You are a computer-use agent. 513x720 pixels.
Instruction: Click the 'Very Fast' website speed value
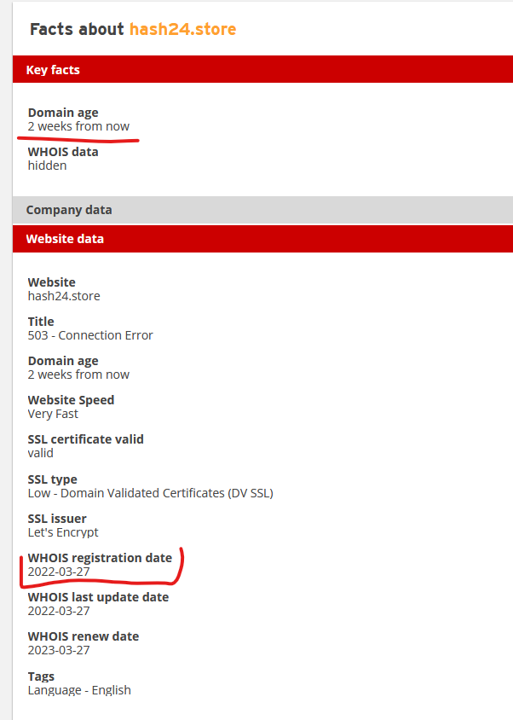[53, 414]
